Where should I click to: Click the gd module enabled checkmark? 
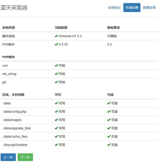tap(56, 82)
